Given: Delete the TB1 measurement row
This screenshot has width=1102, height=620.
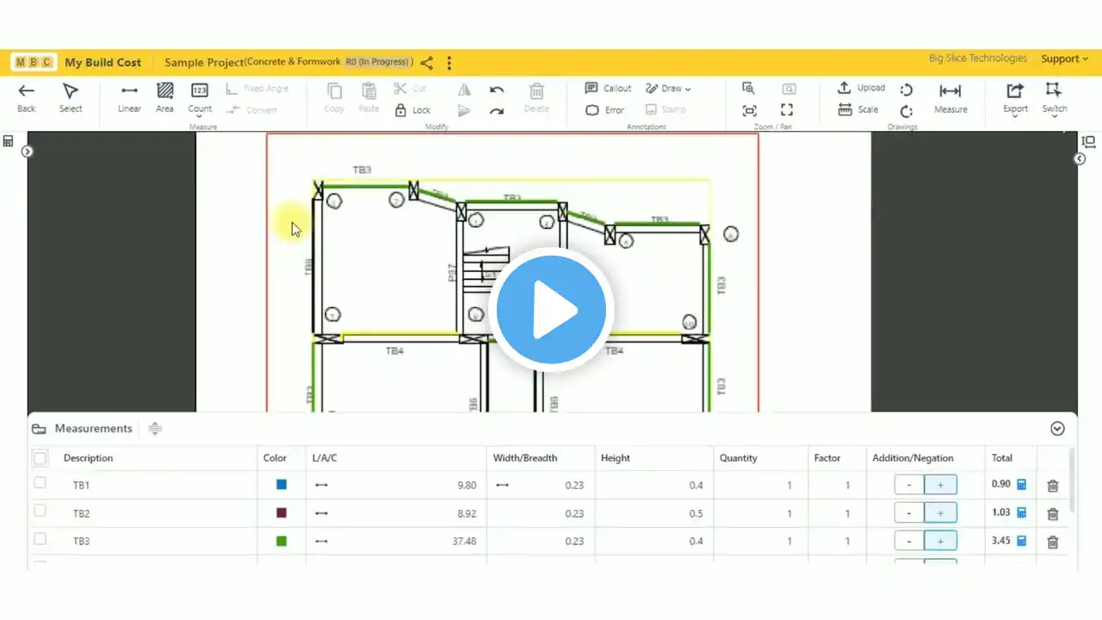Looking at the screenshot, I should click(1052, 486).
